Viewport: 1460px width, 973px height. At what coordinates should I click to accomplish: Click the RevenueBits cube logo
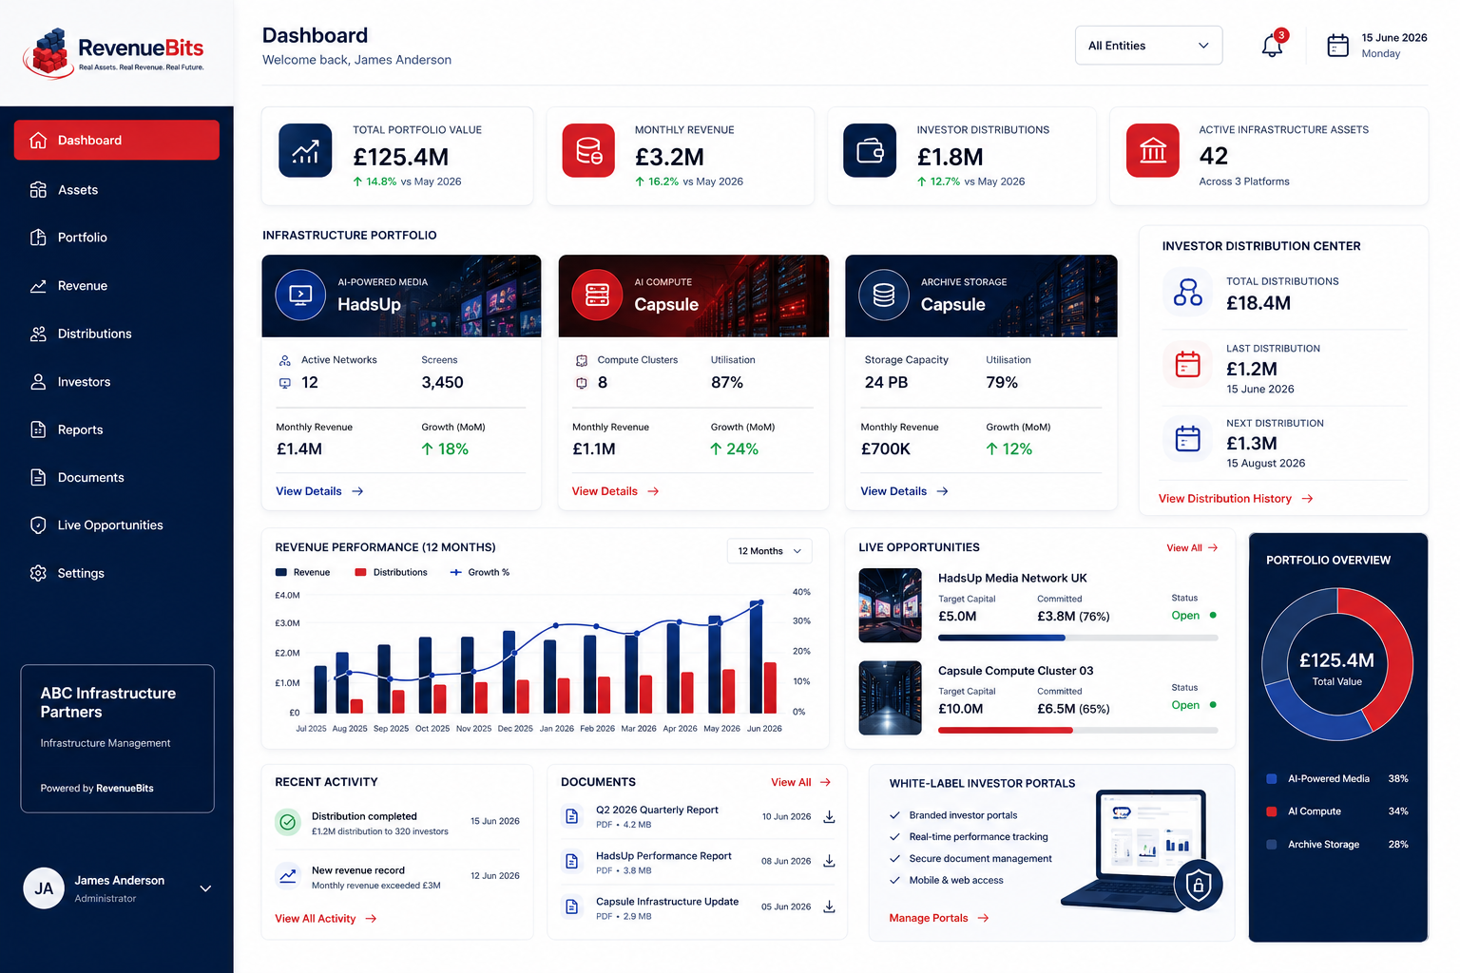(x=49, y=52)
